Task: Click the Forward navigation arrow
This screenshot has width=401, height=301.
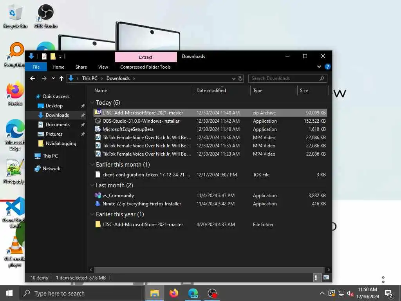Action: click(x=44, y=78)
